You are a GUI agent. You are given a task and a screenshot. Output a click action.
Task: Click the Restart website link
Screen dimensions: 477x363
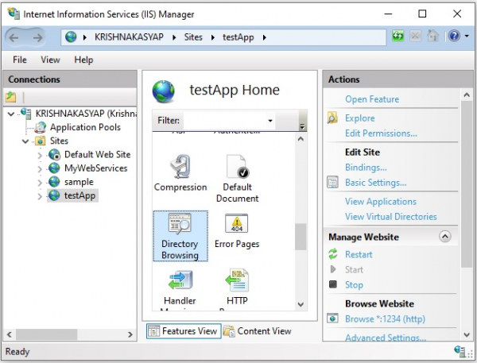359,254
